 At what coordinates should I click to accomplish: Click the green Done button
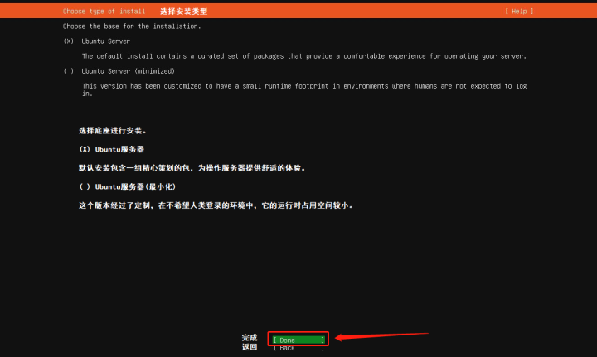tap(298, 340)
